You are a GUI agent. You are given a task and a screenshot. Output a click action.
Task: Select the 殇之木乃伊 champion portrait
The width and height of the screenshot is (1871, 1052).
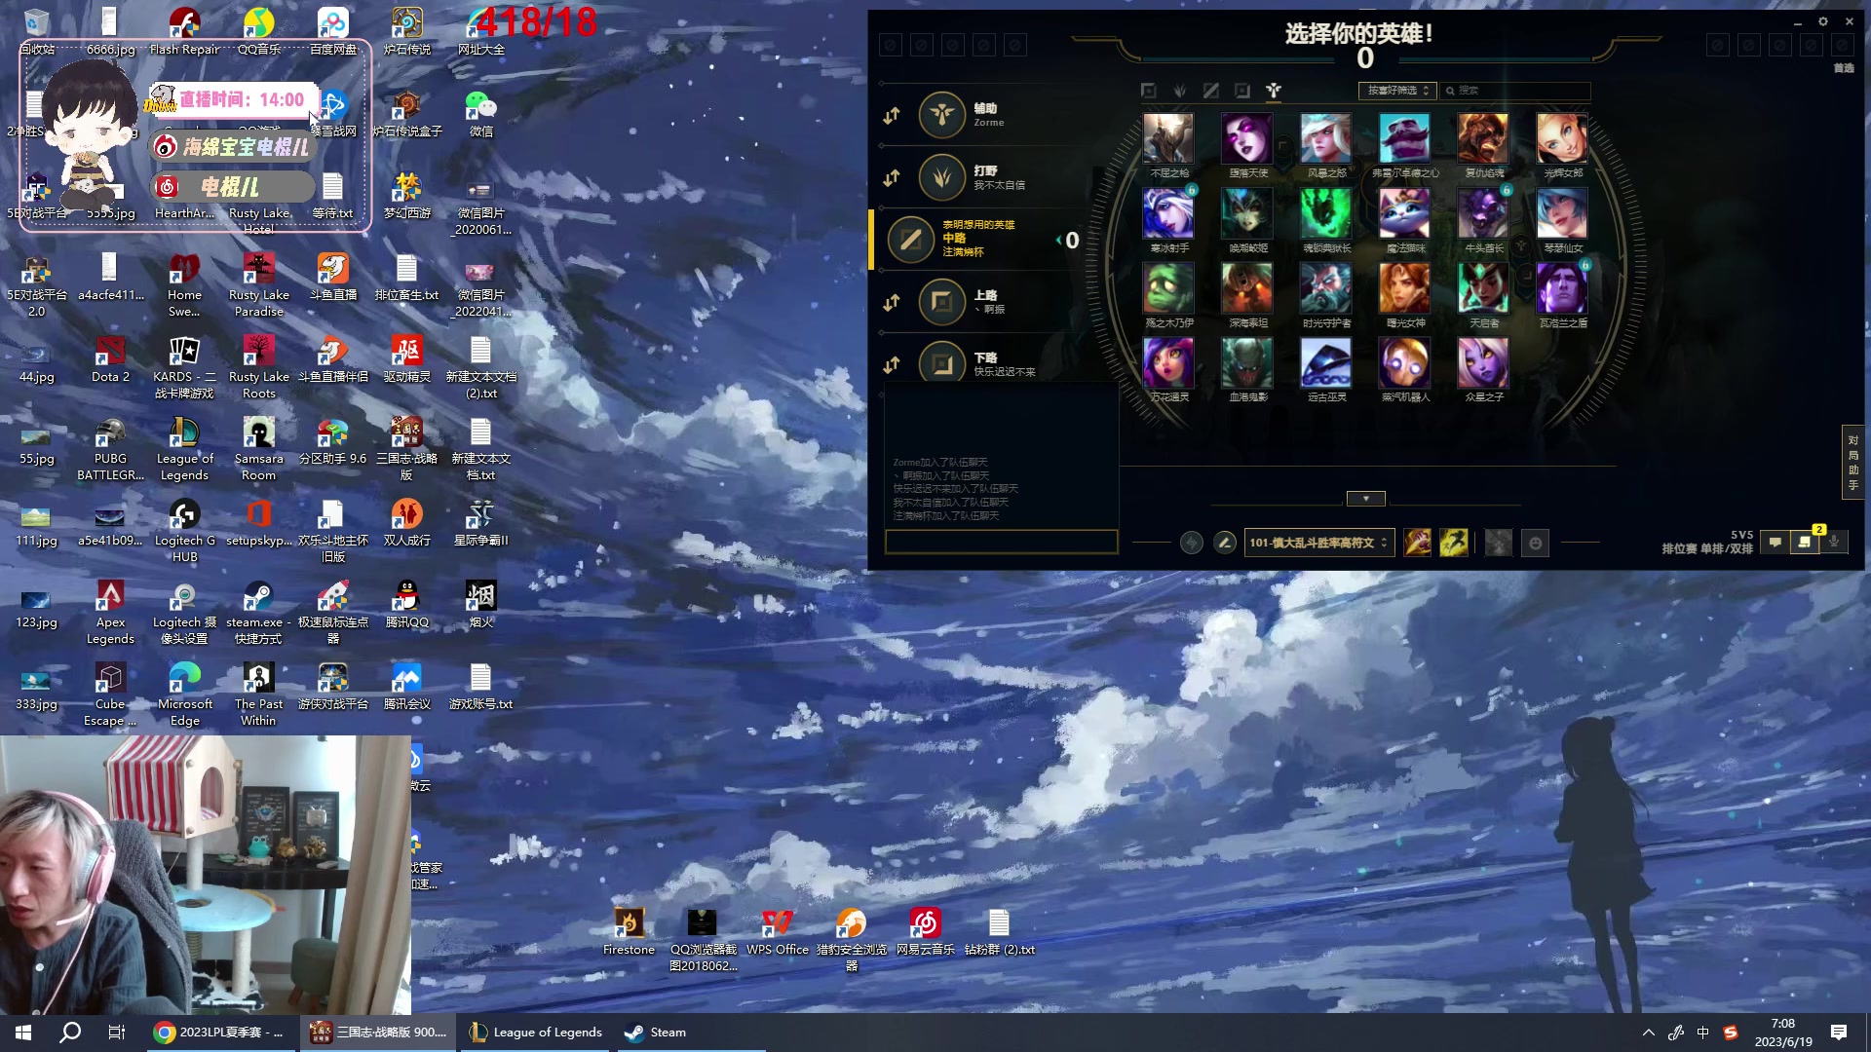(x=1168, y=288)
